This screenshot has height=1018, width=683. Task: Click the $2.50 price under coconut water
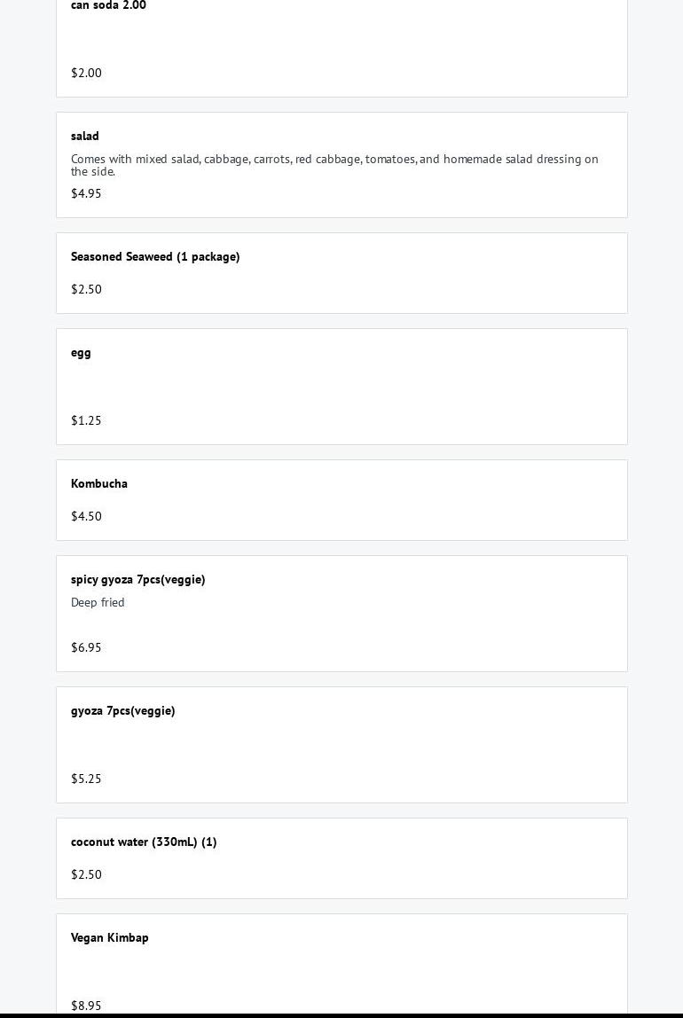pyautogui.click(x=86, y=874)
